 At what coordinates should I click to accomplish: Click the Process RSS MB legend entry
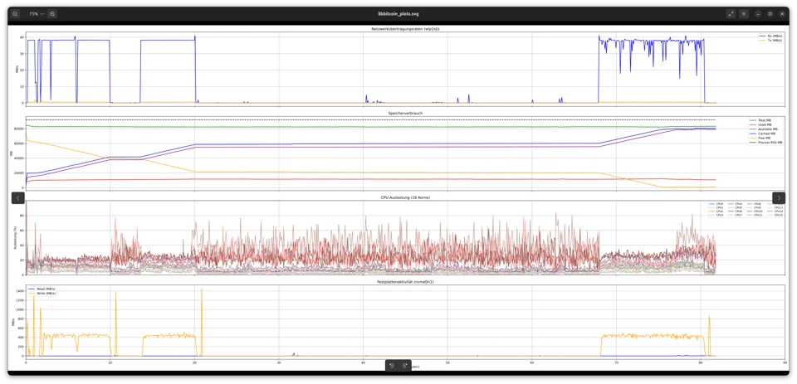[765, 142]
